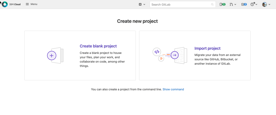Open the issues icon with badge

pos(222,4)
